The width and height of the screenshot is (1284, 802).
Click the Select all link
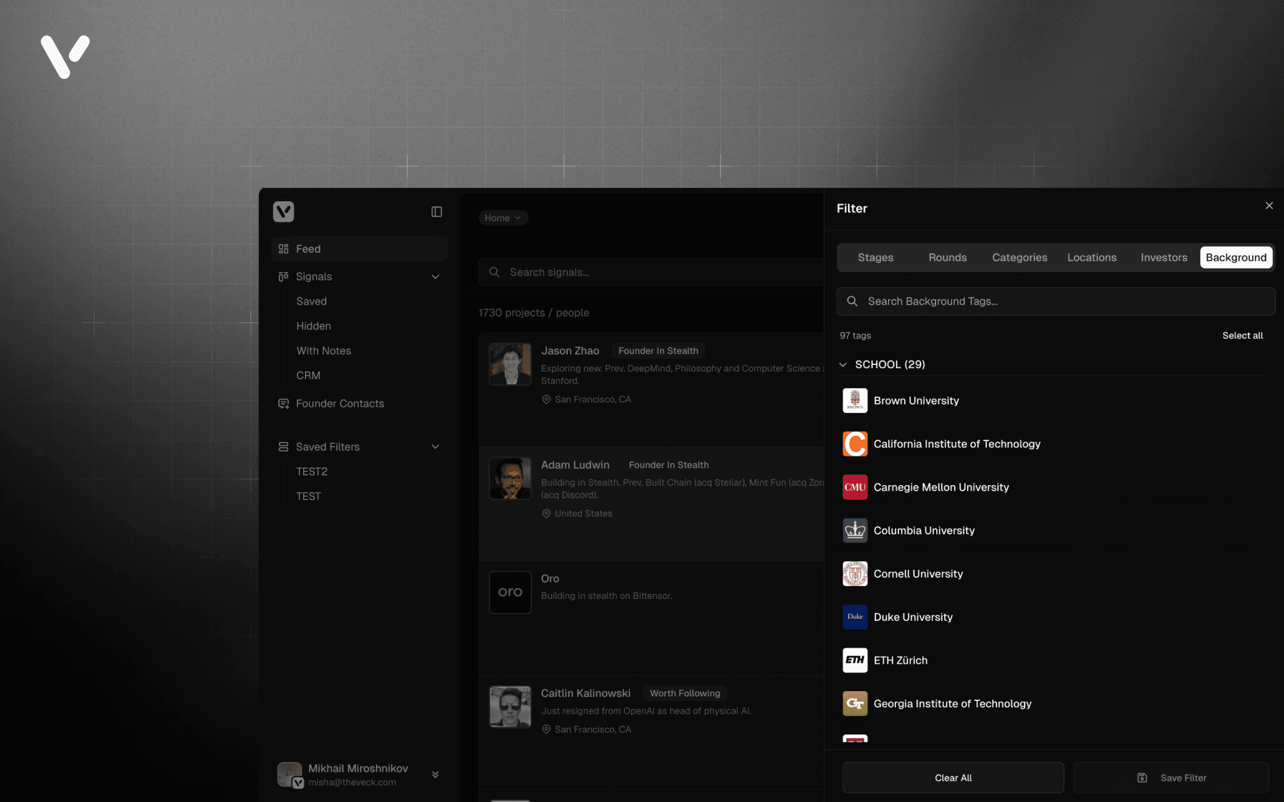point(1242,336)
